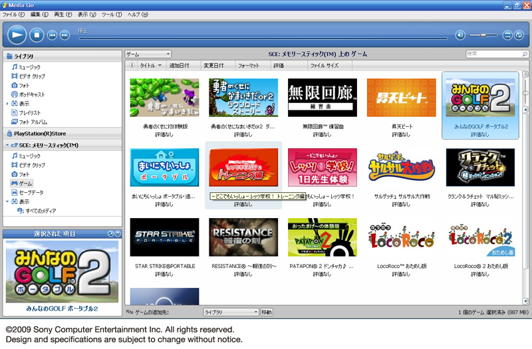
Task: Collapse 表示 node under memory stick
Action: [7, 201]
